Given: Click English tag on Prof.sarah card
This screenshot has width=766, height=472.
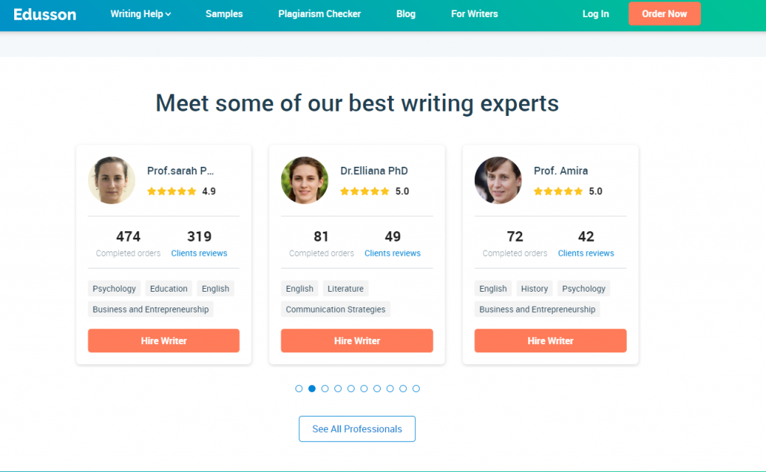Looking at the screenshot, I should 215,288.
